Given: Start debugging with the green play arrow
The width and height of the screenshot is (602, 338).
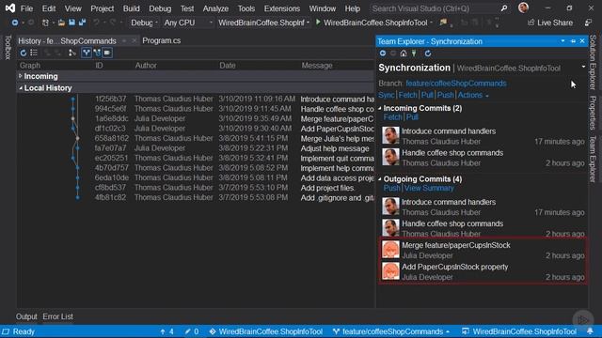Looking at the screenshot, I should pos(318,23).
